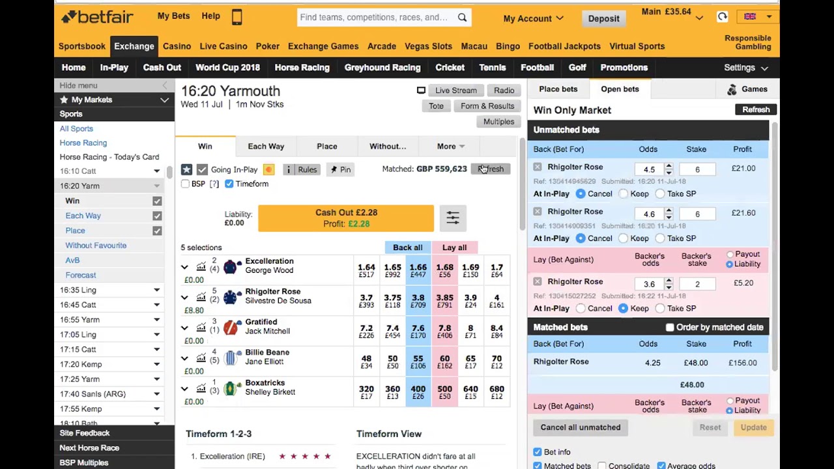
Task: Click the UK flag language selector
Action: 750,17
